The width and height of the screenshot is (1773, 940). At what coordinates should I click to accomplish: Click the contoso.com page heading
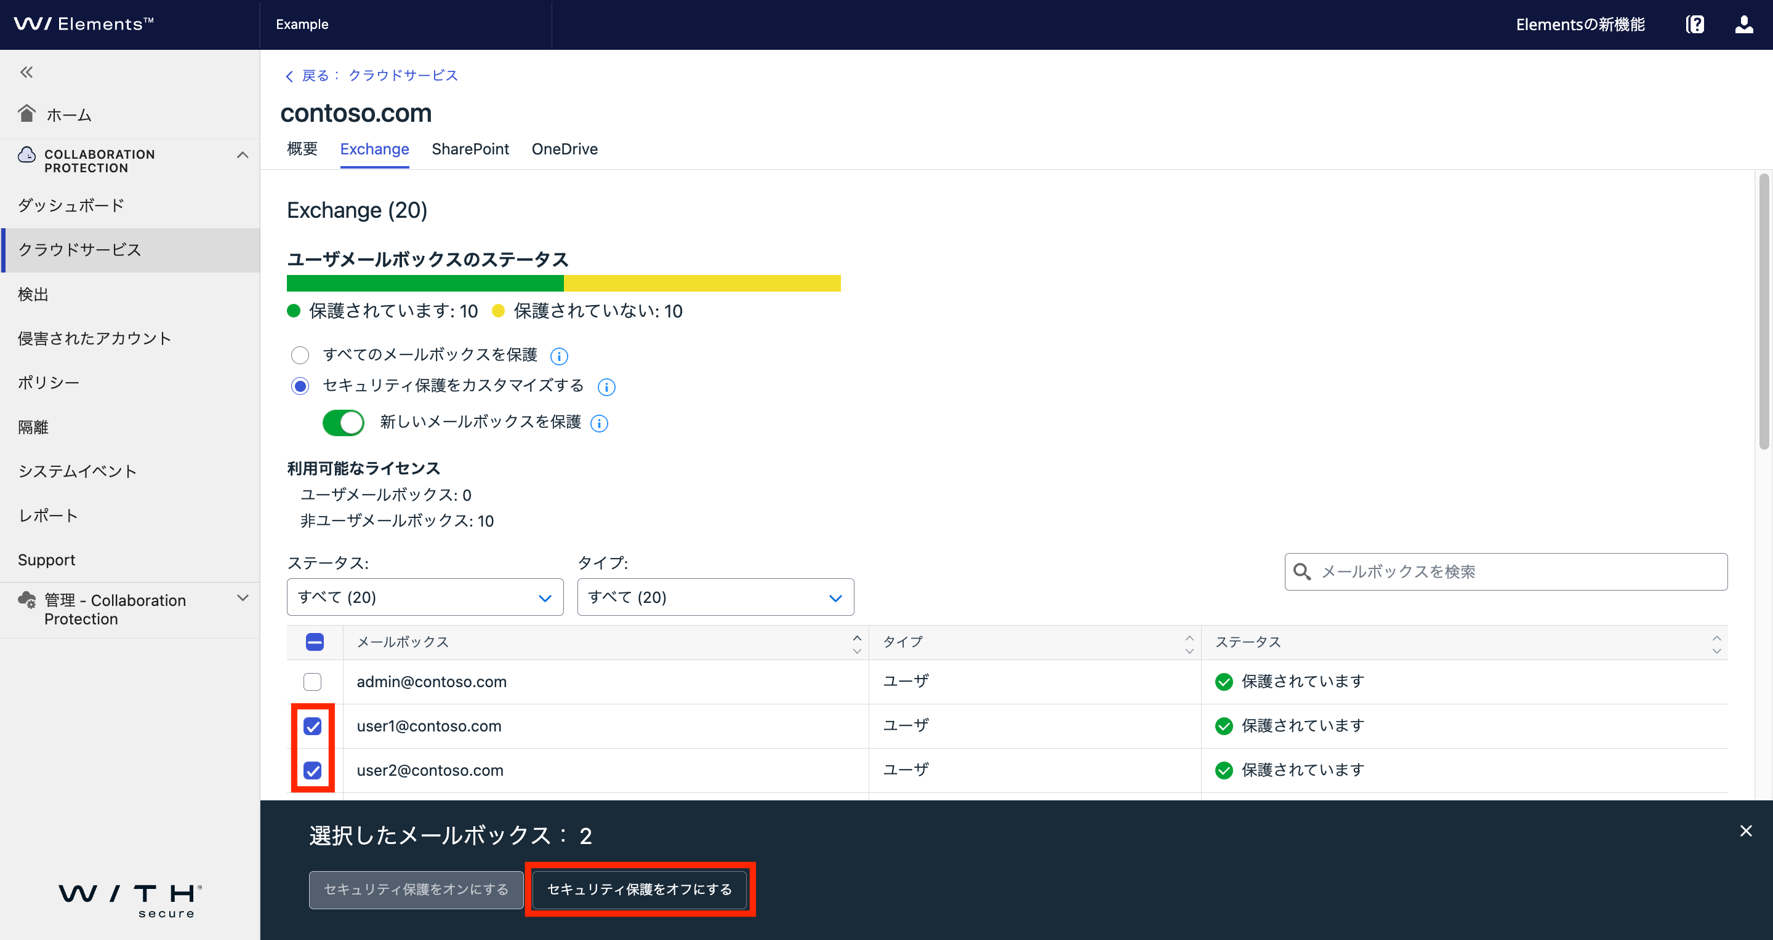click(x=356, y=113)
